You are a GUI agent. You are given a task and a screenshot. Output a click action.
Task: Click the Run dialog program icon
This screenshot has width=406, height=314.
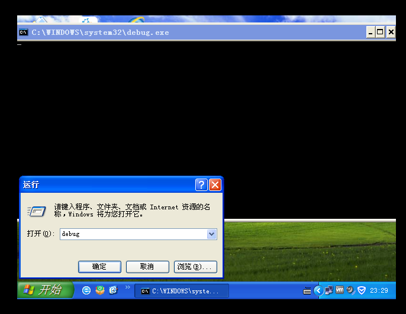pos(37,211)
